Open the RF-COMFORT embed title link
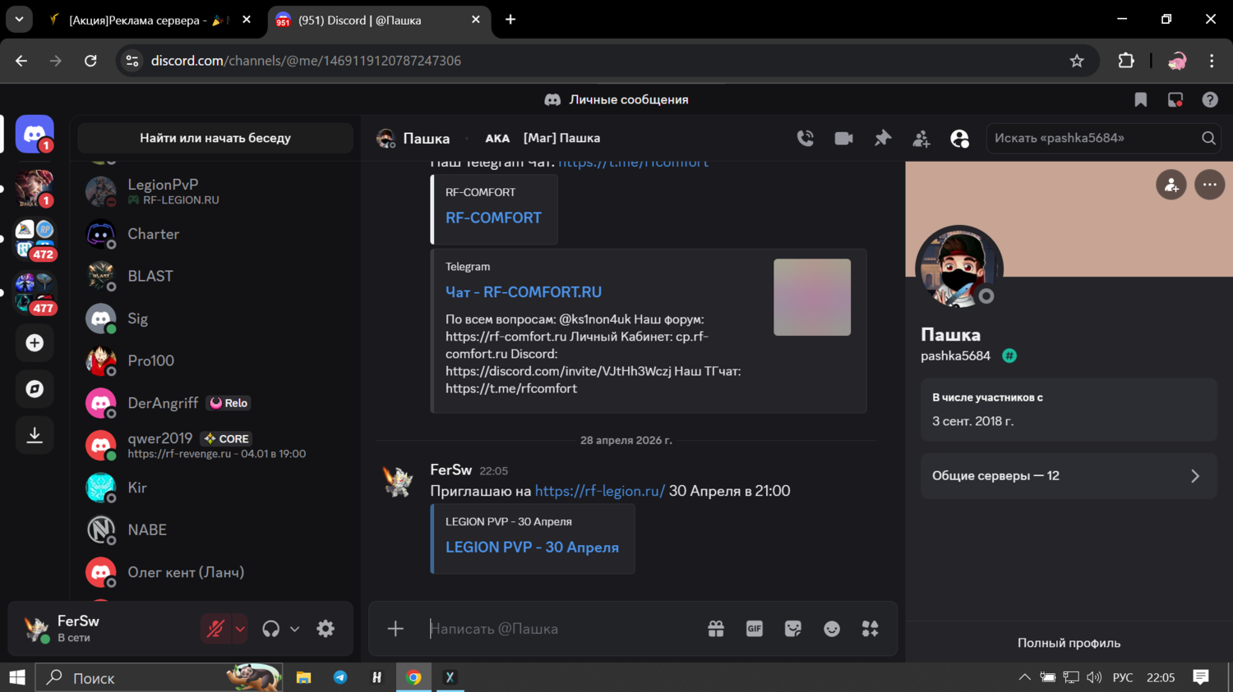The height and width of the screenshot is (692, 1233). 493,218
